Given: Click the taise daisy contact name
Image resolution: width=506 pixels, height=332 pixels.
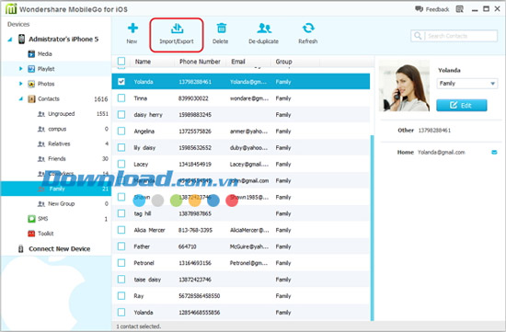Looking at the screenshot, I should coord(147,280).
